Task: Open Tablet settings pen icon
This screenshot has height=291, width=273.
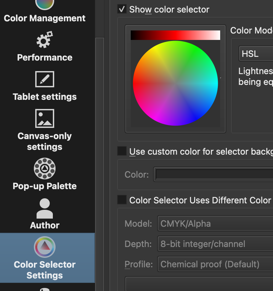Action: (x=45, y=79)
